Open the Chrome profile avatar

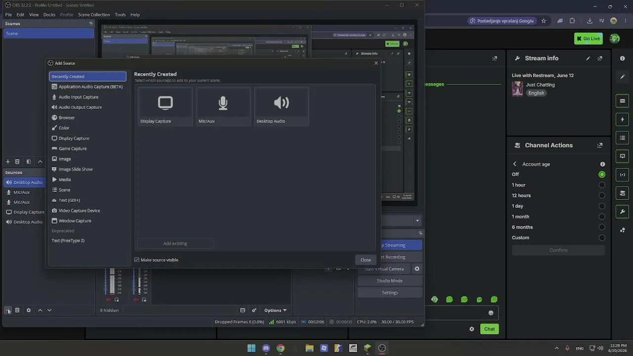[614, 21]
